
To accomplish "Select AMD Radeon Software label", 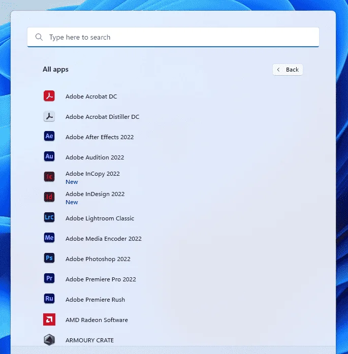I will (97, 320).
